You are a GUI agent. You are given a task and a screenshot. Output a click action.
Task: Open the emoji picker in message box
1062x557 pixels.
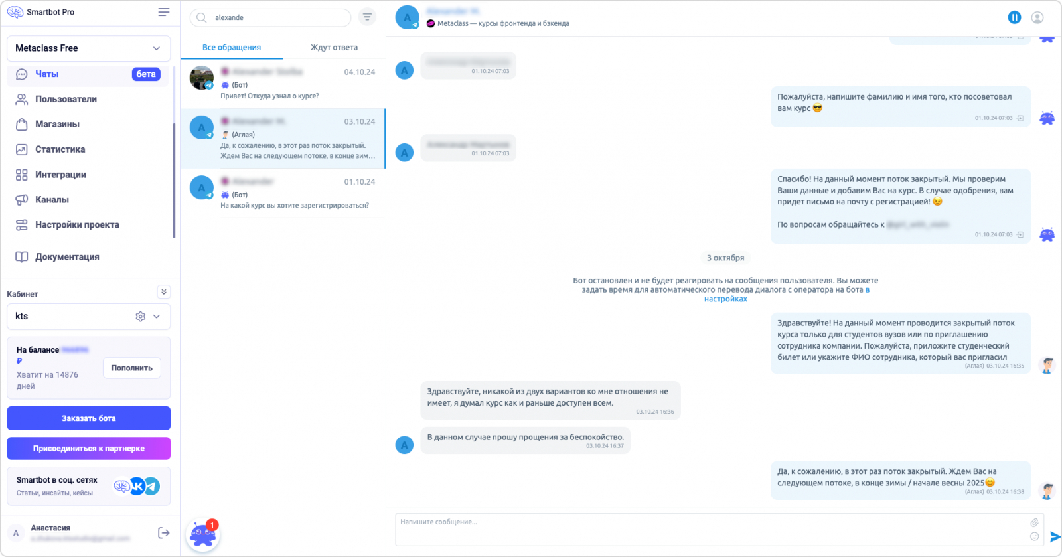click(1034, 536)
